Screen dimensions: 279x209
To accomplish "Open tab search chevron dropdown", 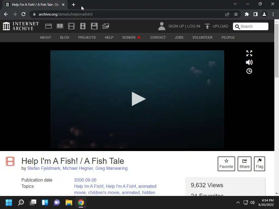I will (235, 4).
